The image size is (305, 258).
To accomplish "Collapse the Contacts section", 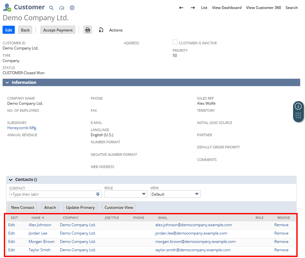I will coord(11,180).
